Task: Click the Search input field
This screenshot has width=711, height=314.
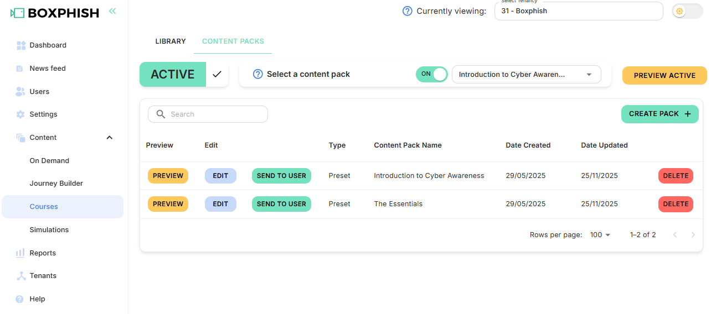Action: tap(213, 114)
